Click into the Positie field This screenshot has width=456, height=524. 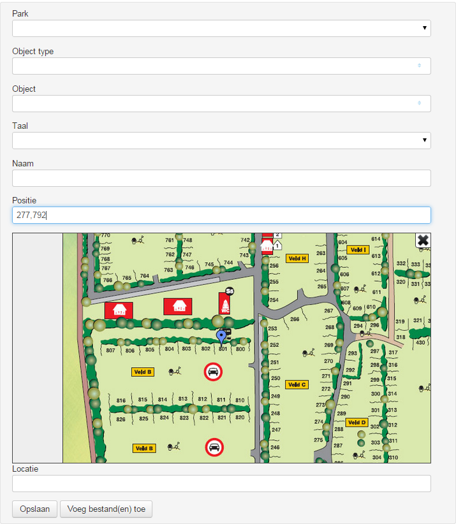tap(221, 215)
